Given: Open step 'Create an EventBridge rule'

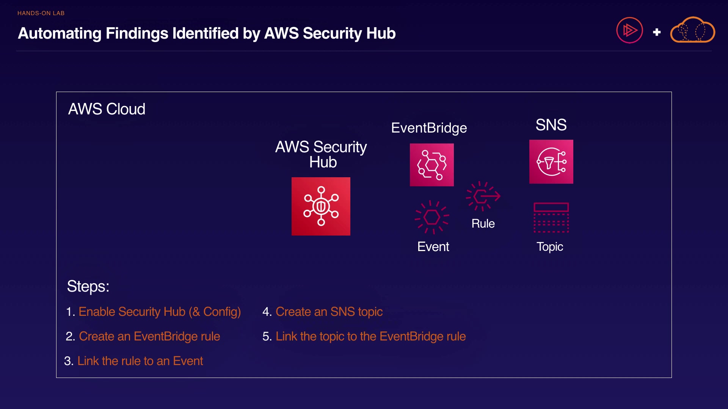Looking at the screenshot, I should [149, 336].
